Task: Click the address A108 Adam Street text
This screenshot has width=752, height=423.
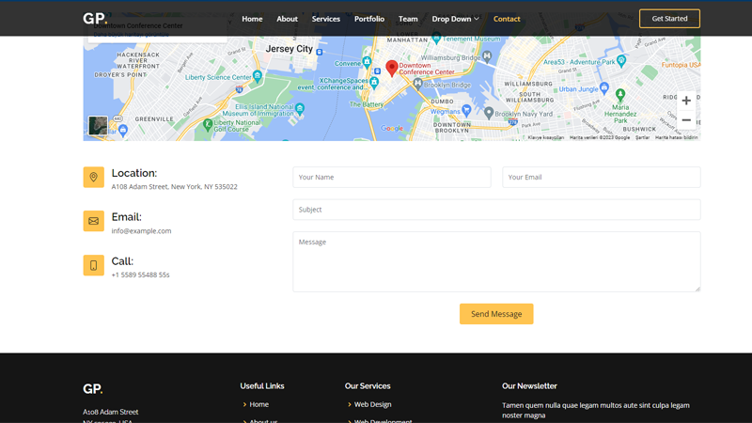Action: pyautogui.click(x=174, y=186)
